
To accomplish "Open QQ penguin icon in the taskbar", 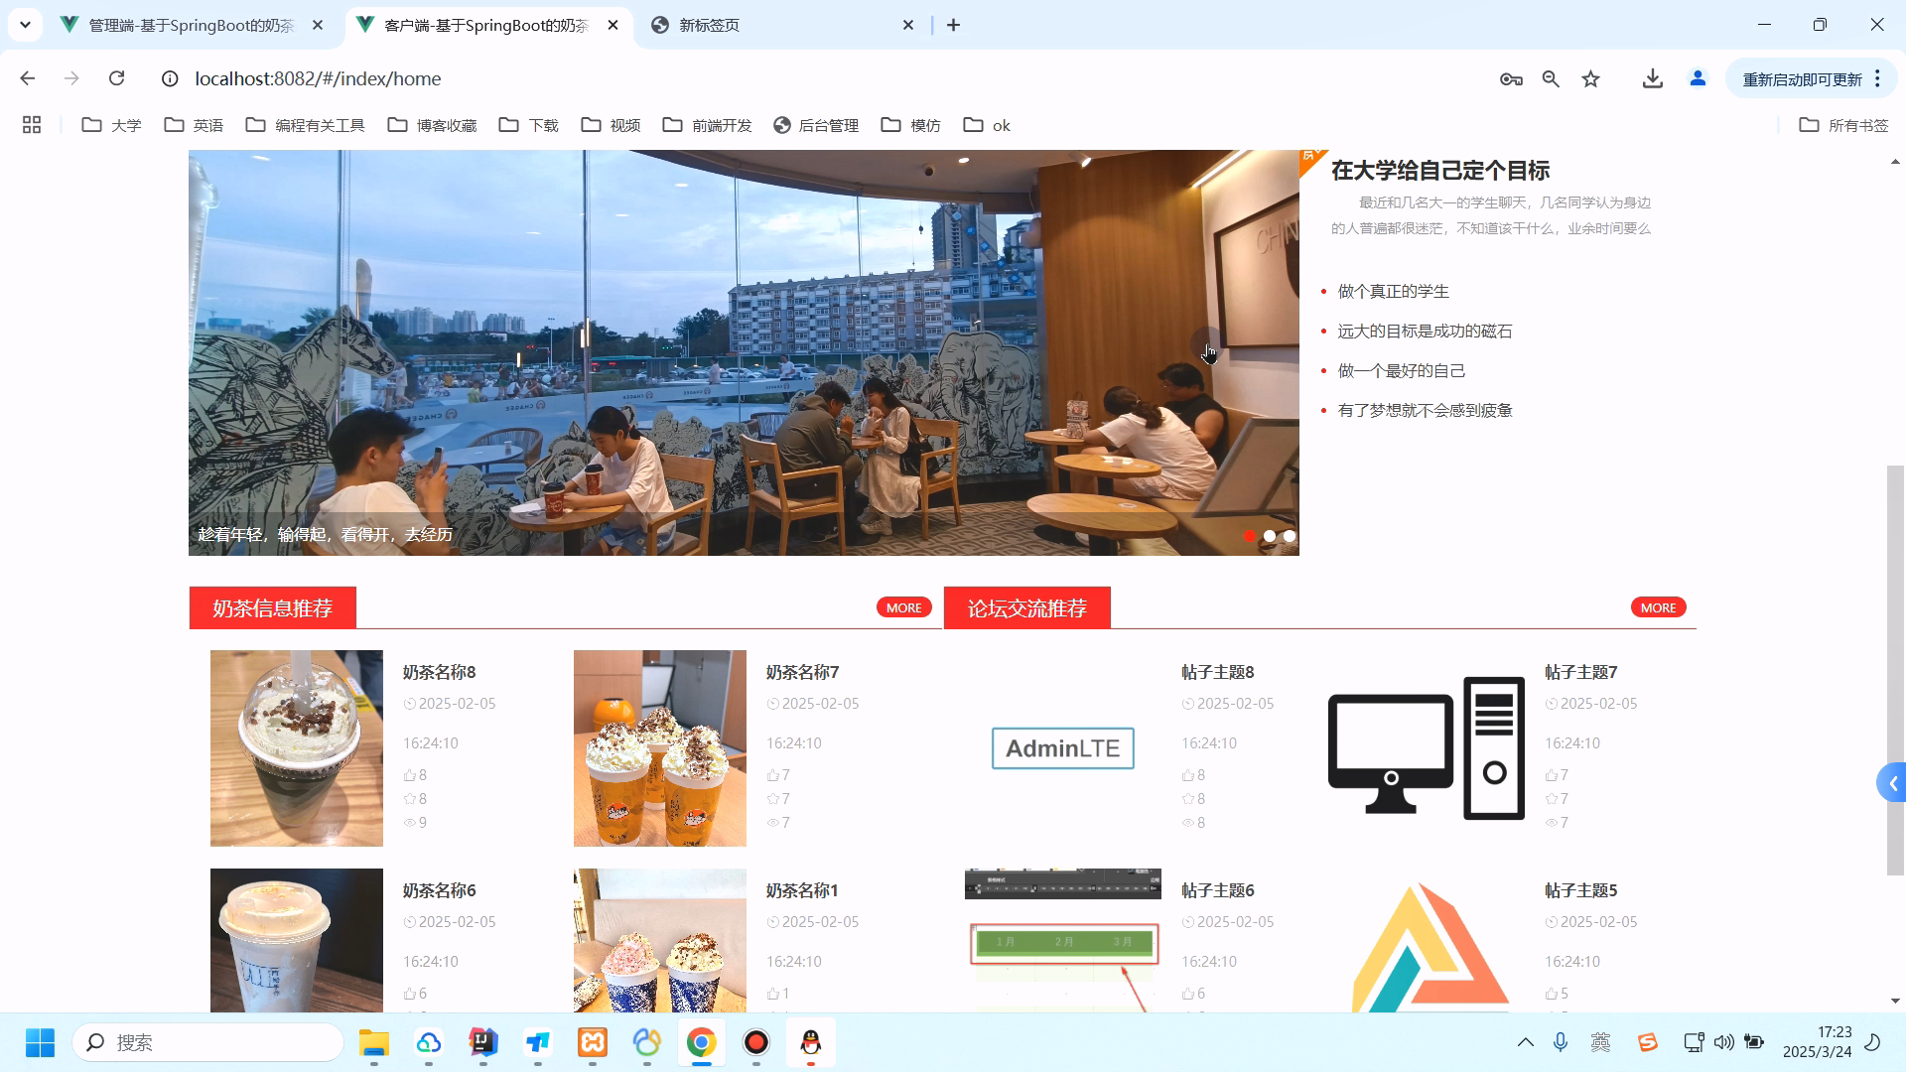I will pyautogui.click(x=810, y=1042).
